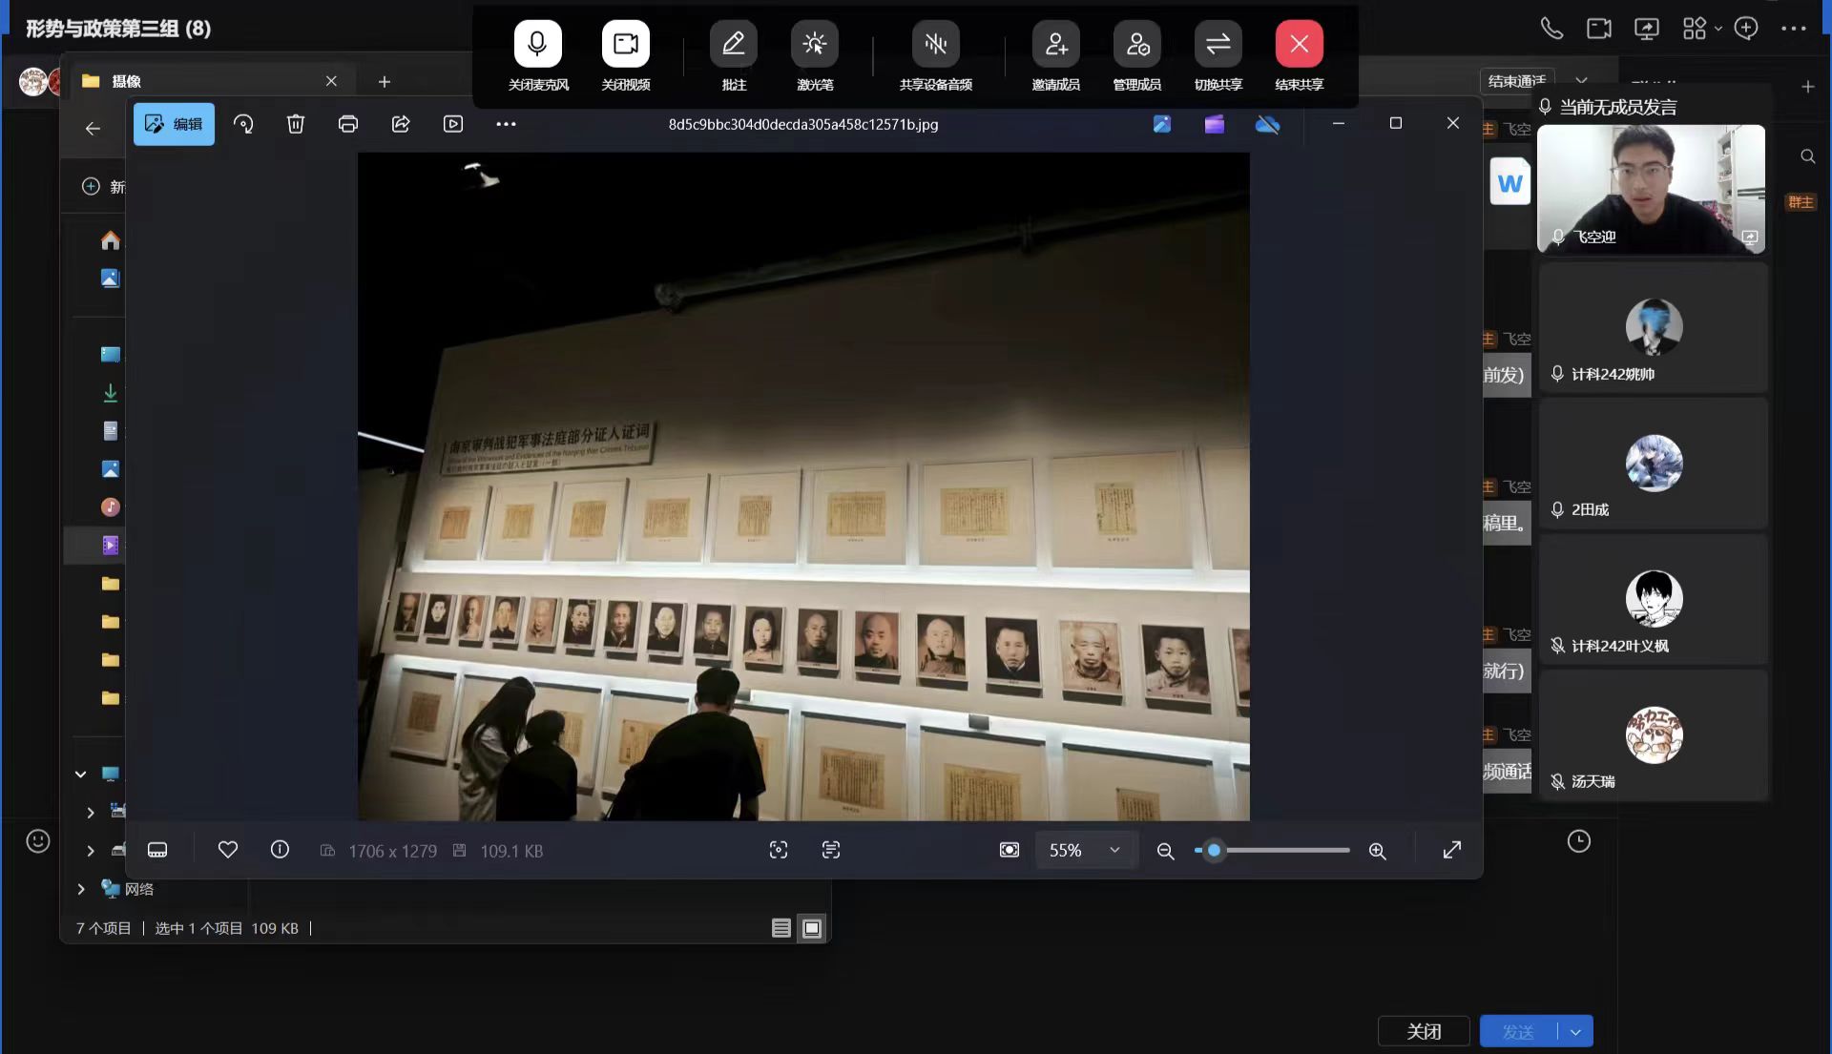This screenshot has width=1832, height=1054.
Task: Open file info icon in Photos
Action: tap(280, 849)
